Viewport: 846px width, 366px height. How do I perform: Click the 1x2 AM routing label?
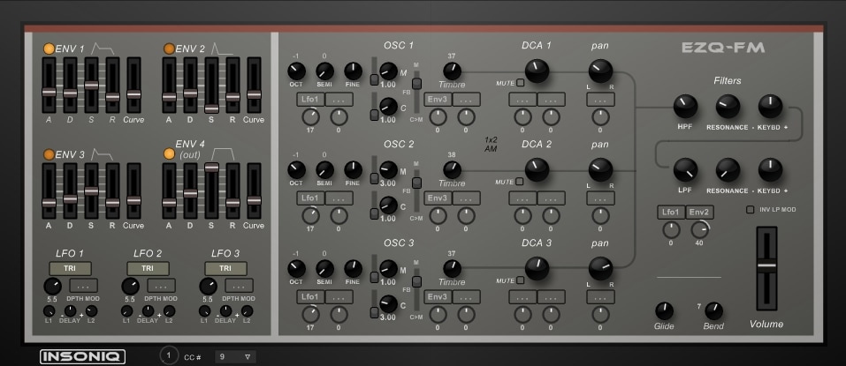(x=491, y=144)
